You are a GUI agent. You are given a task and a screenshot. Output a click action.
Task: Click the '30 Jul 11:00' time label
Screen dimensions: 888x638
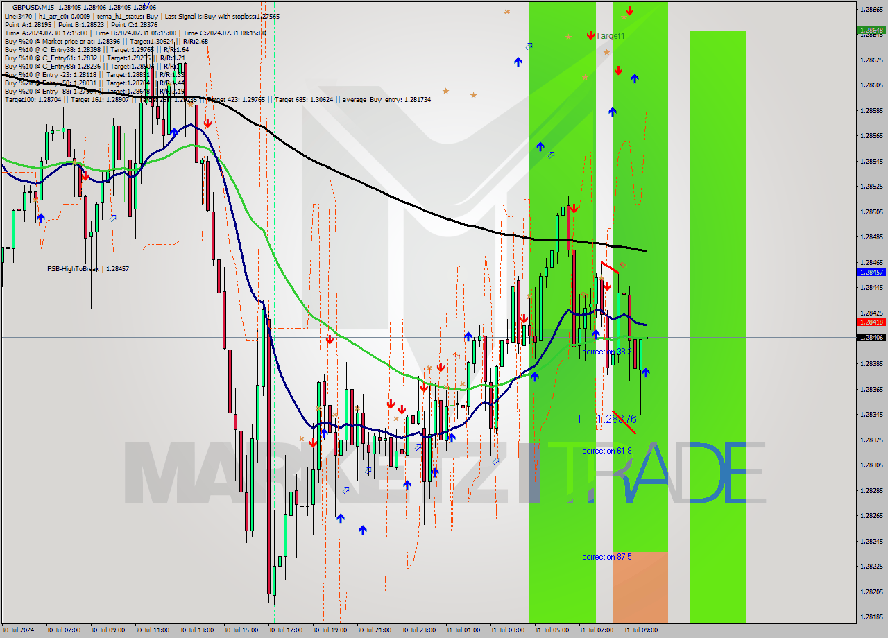point(152,630)
